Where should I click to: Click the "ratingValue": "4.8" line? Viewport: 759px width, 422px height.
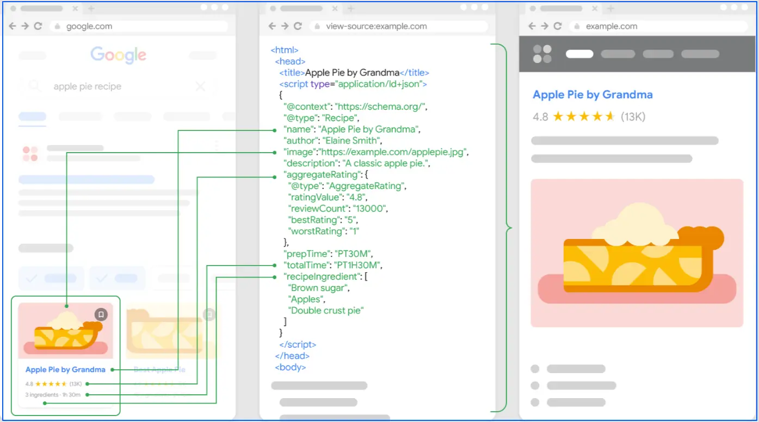tap(327, 197)
